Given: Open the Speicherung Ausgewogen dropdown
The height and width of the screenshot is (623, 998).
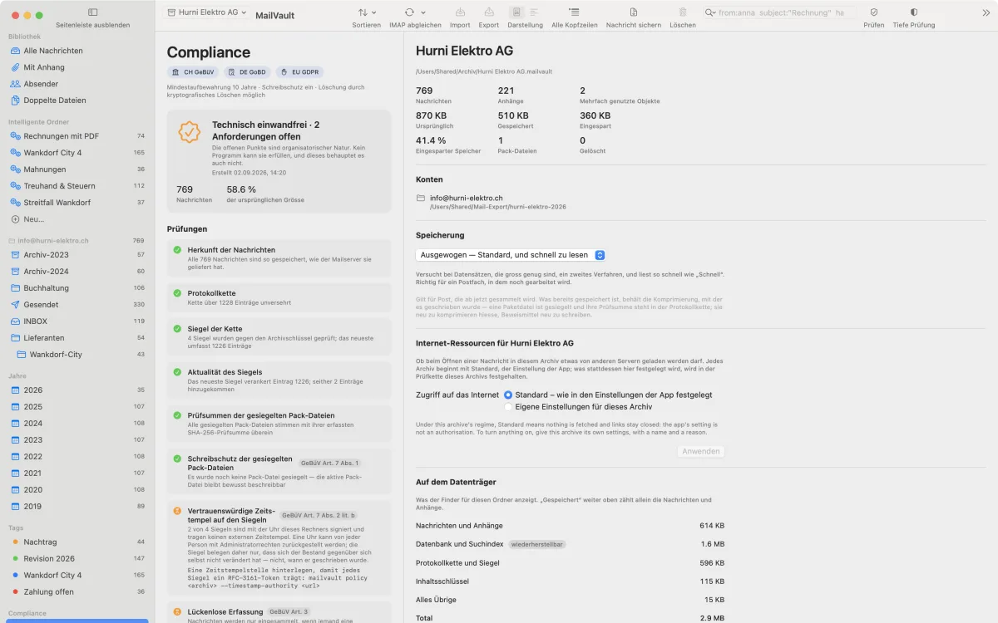Looking at the screenshot, I should point(511,255).
